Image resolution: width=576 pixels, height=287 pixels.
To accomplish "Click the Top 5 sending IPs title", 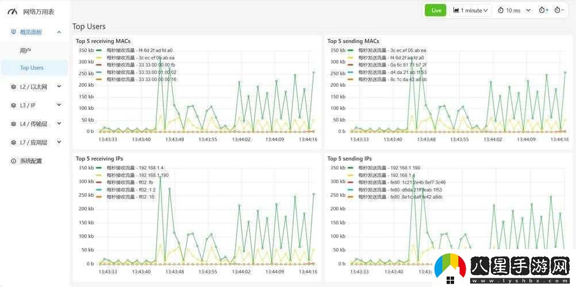I will point(350,158).
